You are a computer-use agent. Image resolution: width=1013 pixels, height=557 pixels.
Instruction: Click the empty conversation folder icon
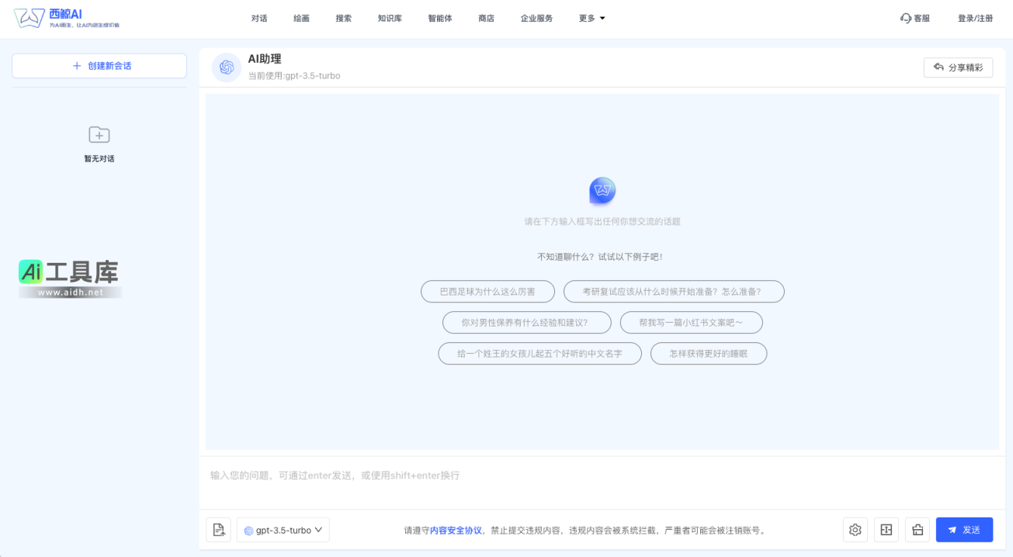99,135
